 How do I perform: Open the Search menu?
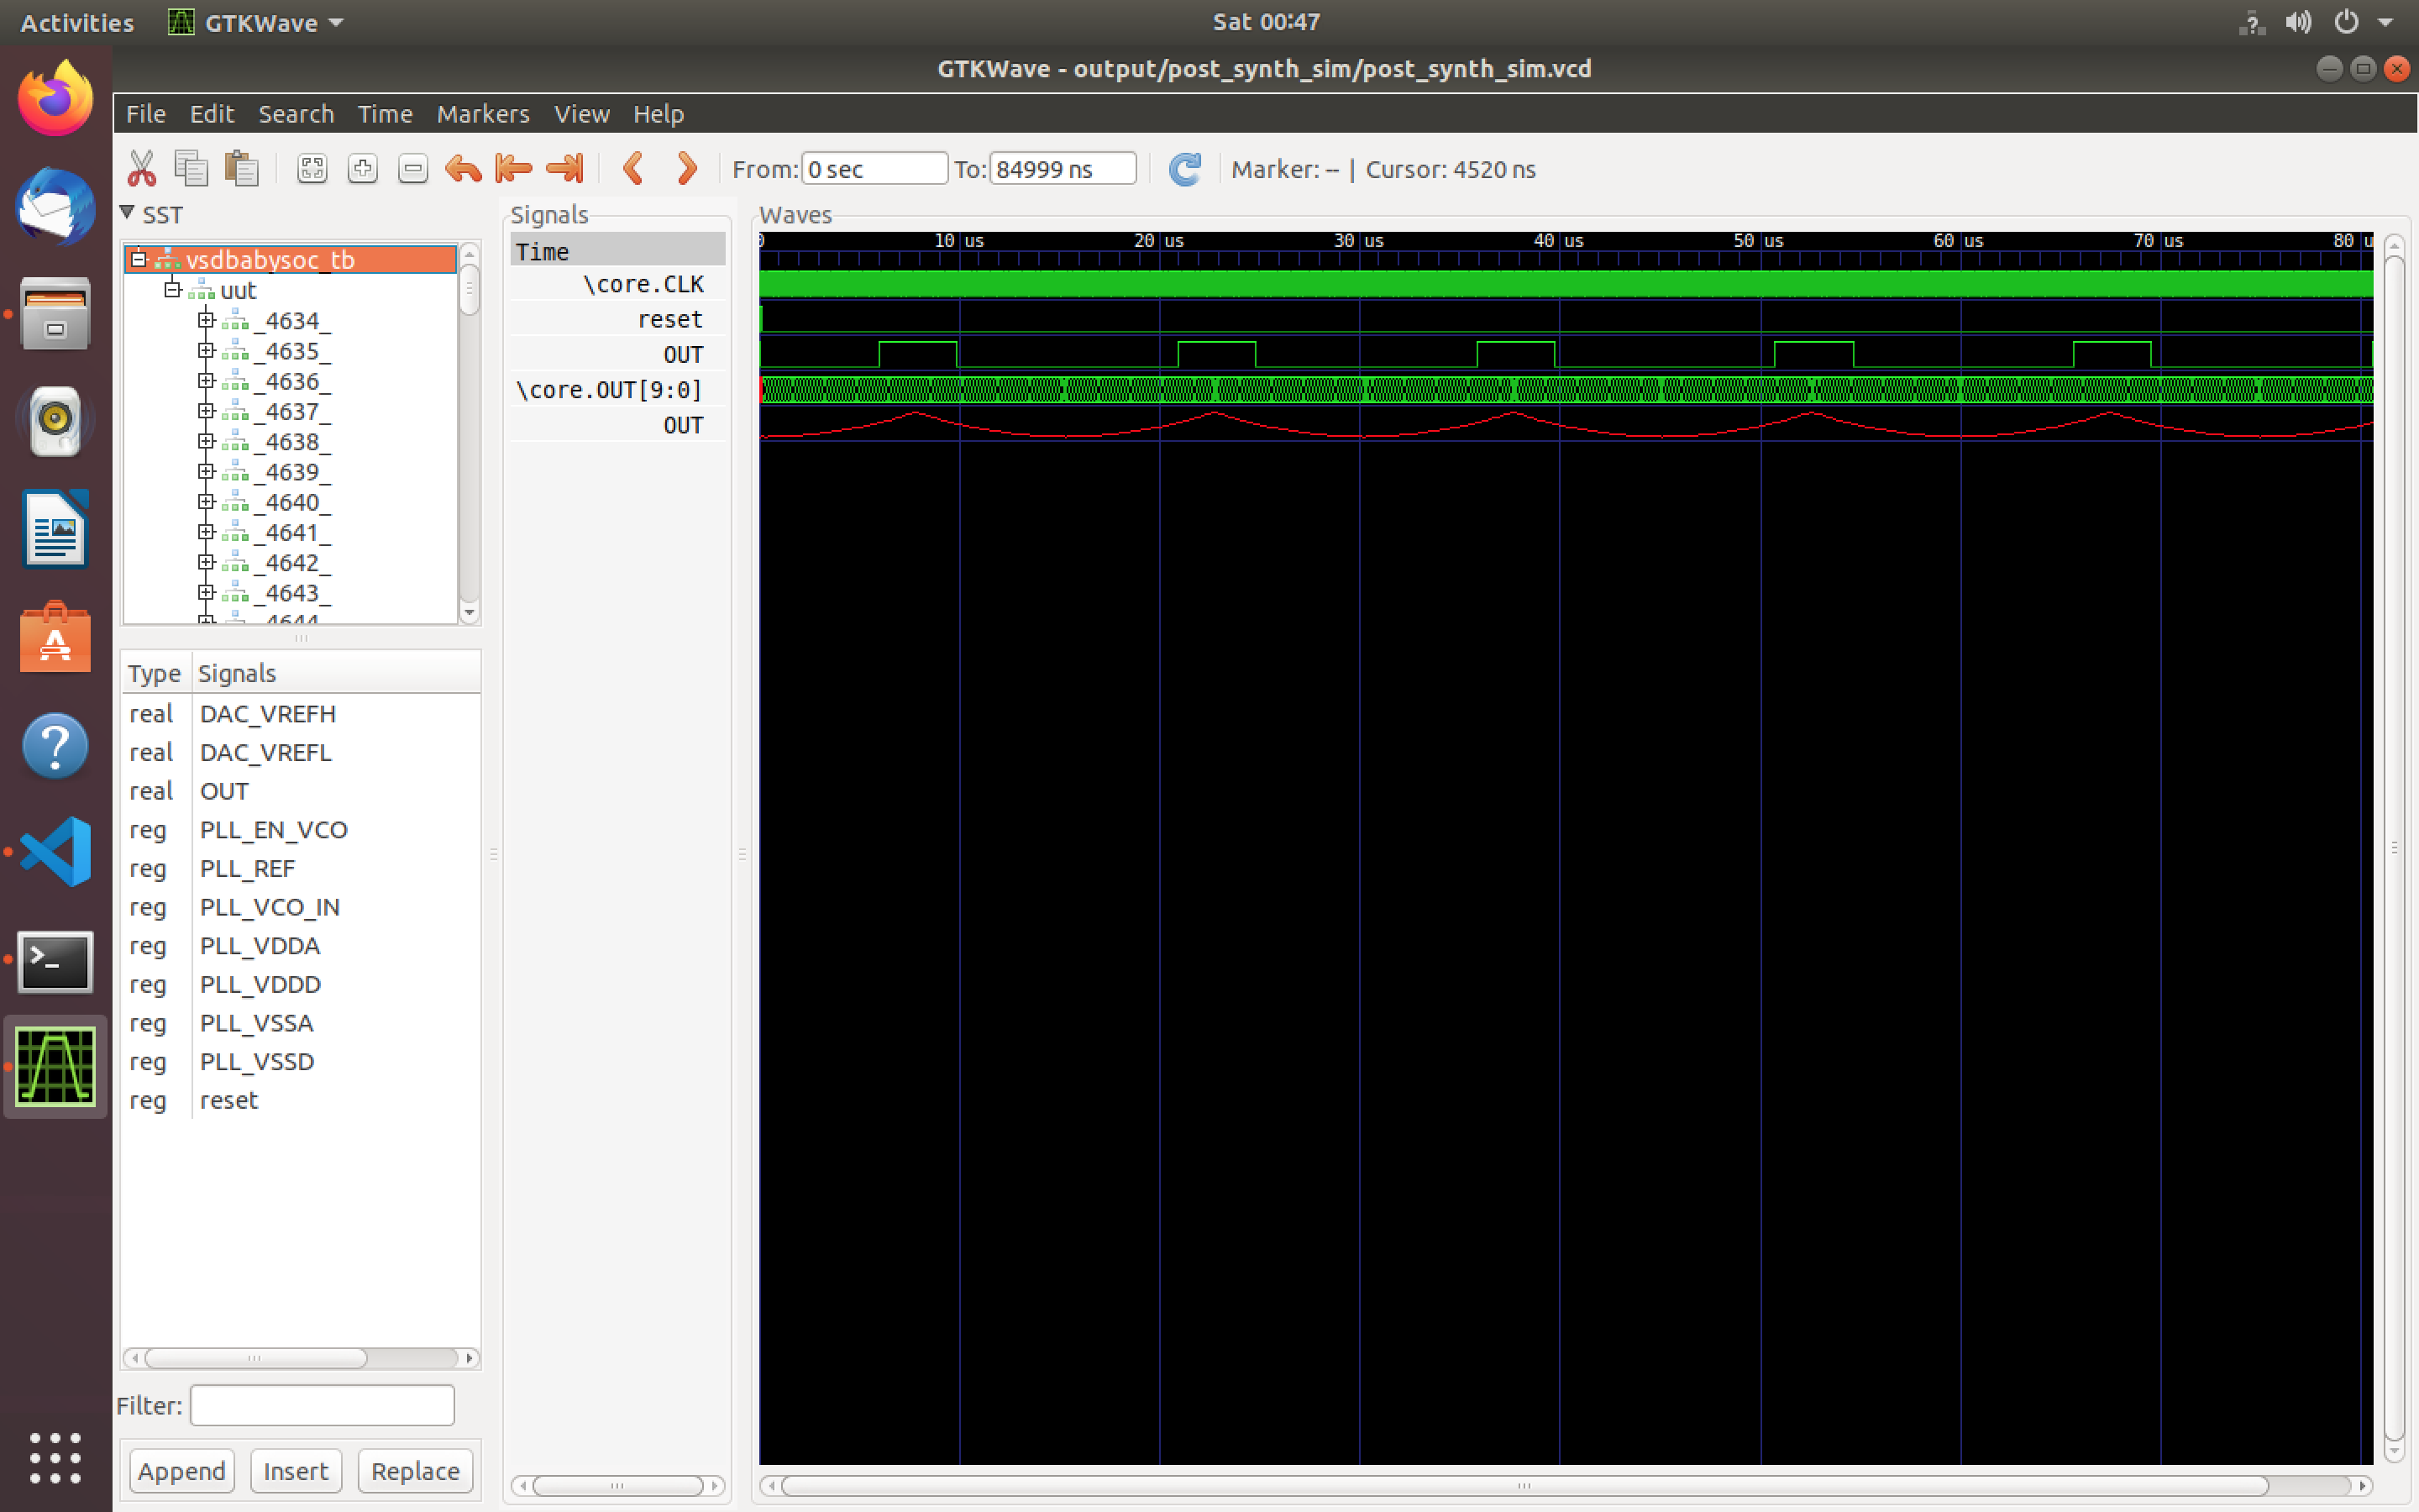[296, 114]
